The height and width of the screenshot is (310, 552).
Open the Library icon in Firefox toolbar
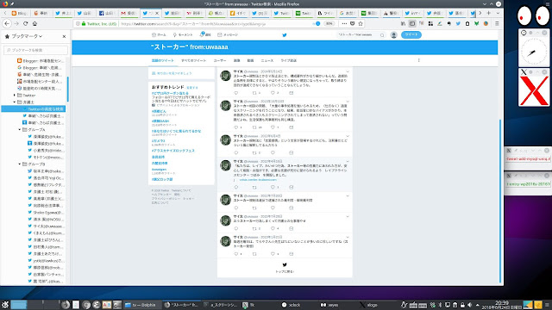click(x=403, y=23)
